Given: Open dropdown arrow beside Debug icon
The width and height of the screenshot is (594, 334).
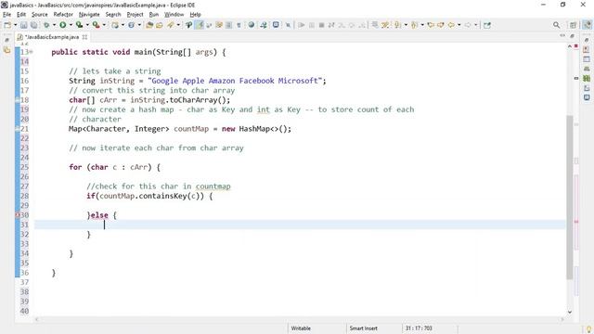Looking at the screenshot, I should (54, 25).
